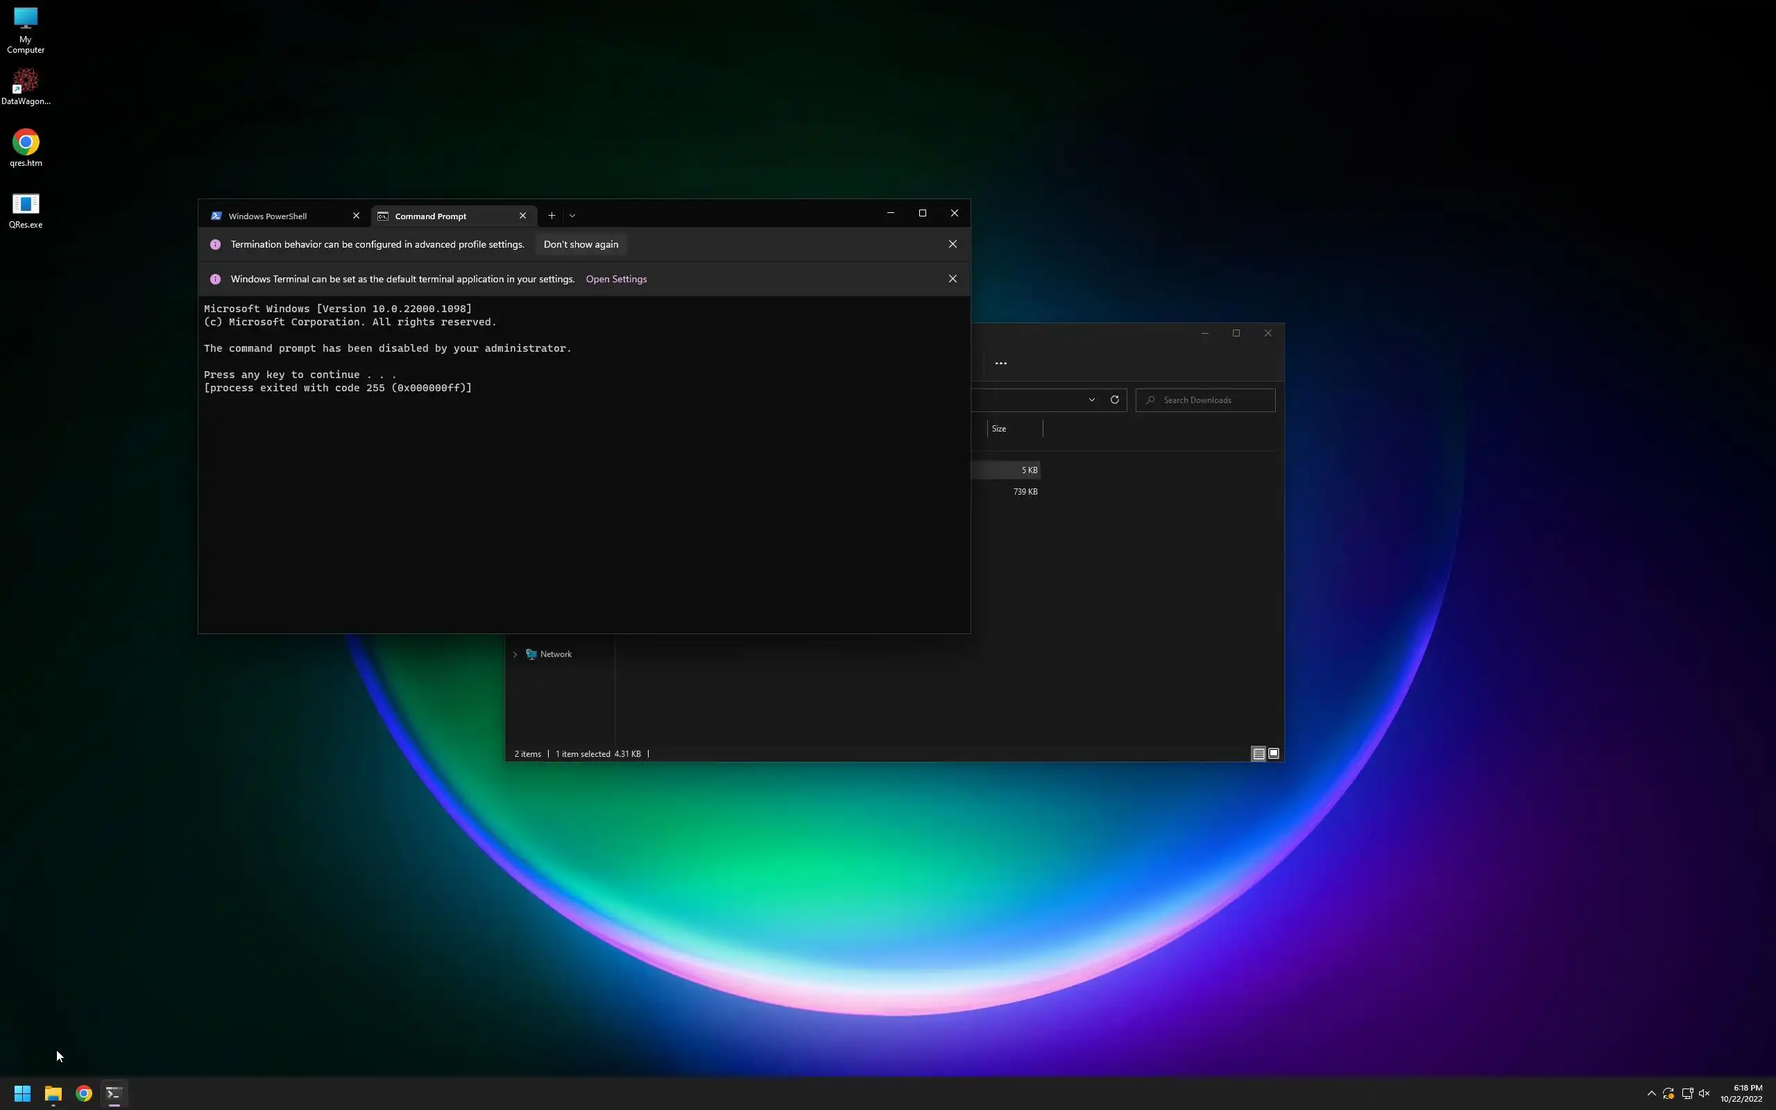
Task: Click the Windows Terminal taskbar icon
Action: coord(114,1093)
